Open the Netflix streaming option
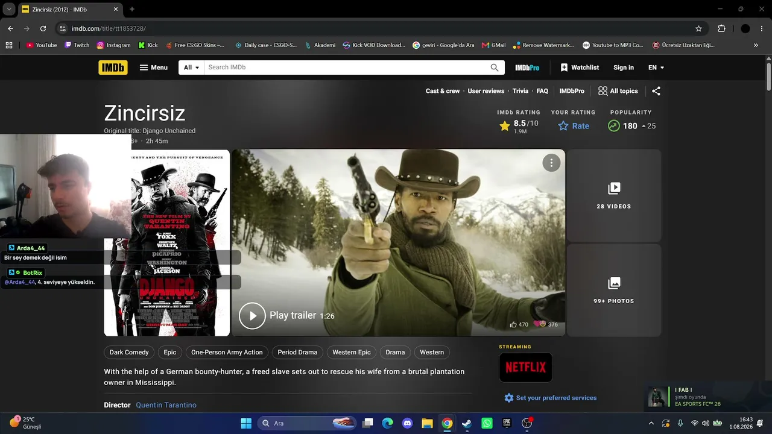Screen dimensions: 772x434 (525, 367)
